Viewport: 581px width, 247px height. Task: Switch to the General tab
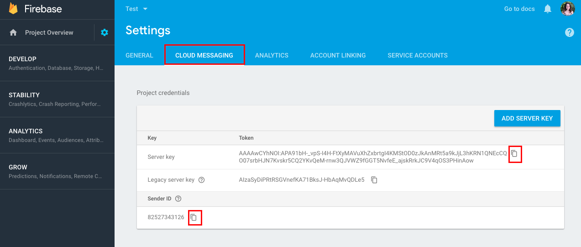coord(139,55)
